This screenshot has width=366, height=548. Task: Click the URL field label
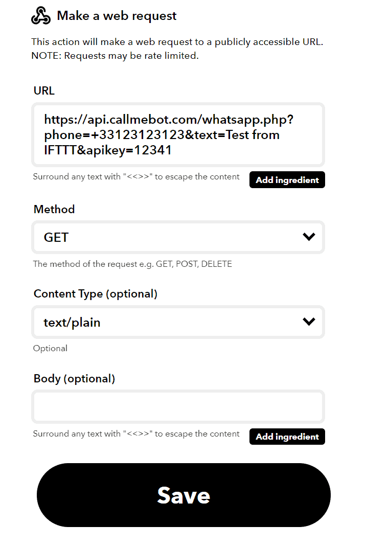(x=44, y=90)
